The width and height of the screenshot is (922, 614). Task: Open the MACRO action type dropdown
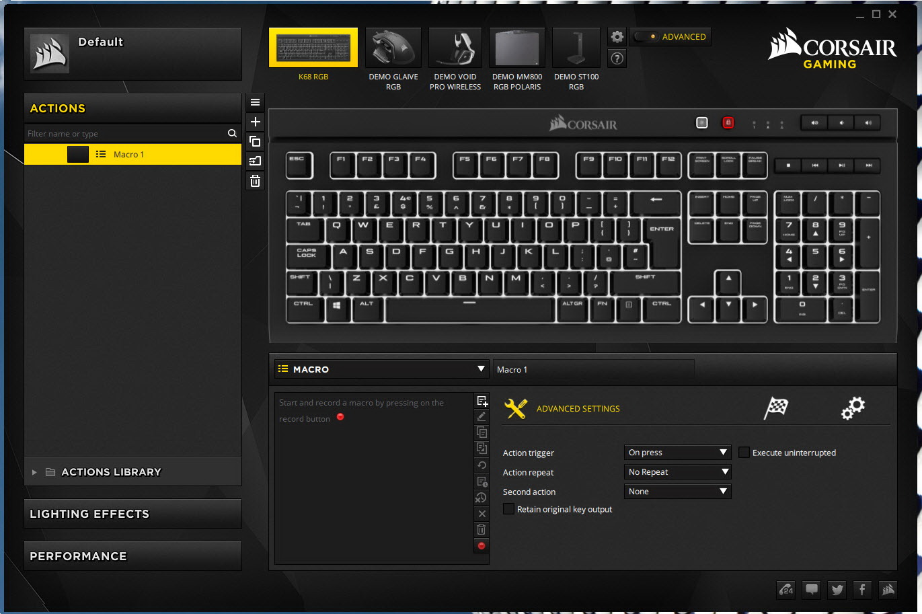click(x=381, y=369)
